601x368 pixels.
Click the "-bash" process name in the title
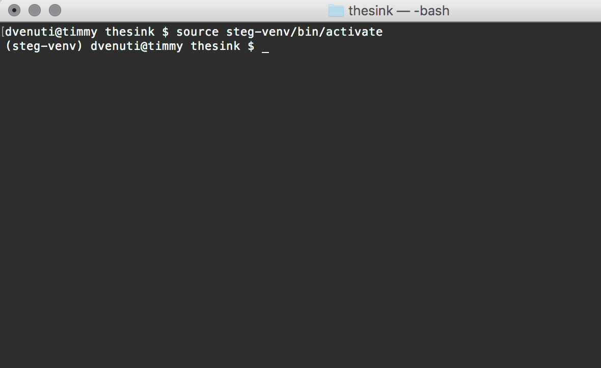431,11
